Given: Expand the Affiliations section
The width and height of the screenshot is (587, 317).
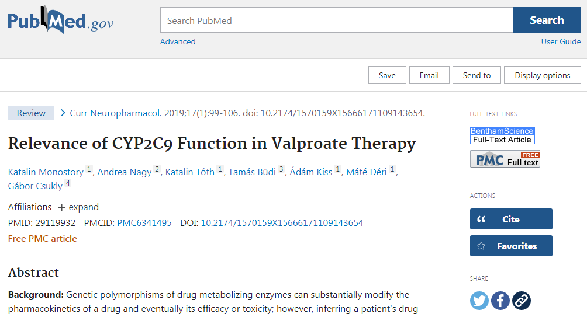Looking at the screenshot, I should pyautogui.click(x=78, y=207).
